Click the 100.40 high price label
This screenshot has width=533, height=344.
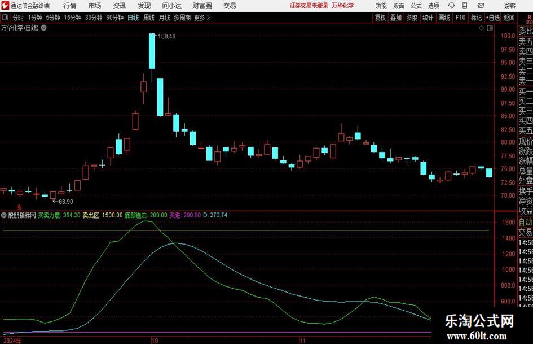tap(166, 37)
